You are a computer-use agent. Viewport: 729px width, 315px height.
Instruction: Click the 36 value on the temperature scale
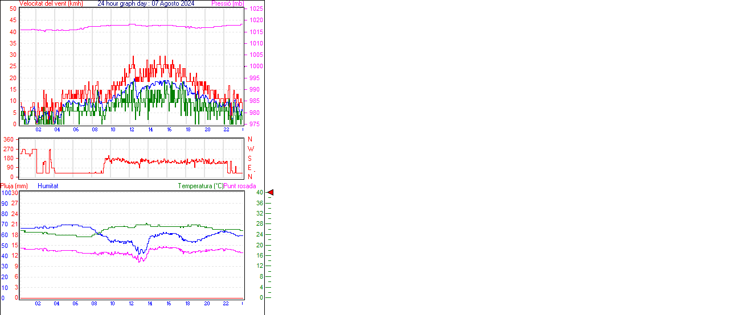coord(259,203)
